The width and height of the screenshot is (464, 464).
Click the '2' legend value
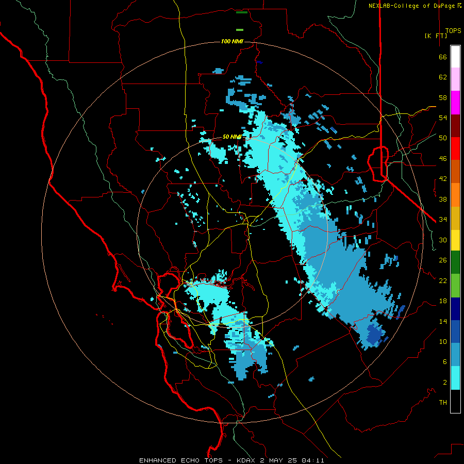tap(445, 383)
